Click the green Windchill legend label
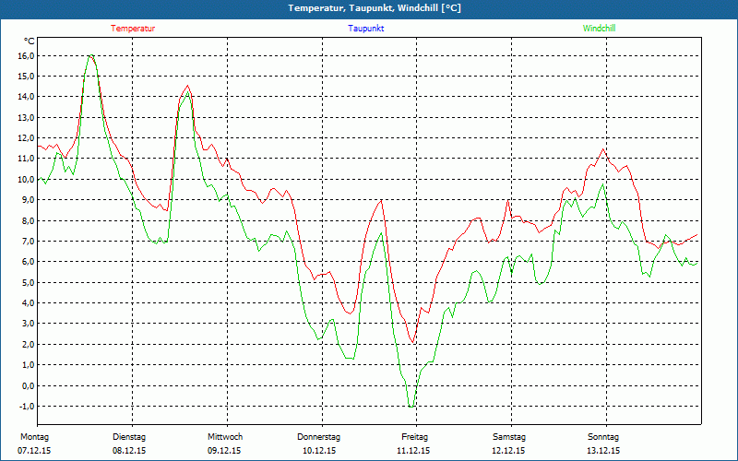Viewport: 738px width, 461px height. click(599, 29)
